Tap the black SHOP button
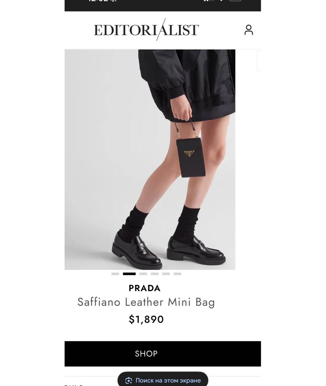The width and height of the screenshot is (326, 386). tap(163, 354)
